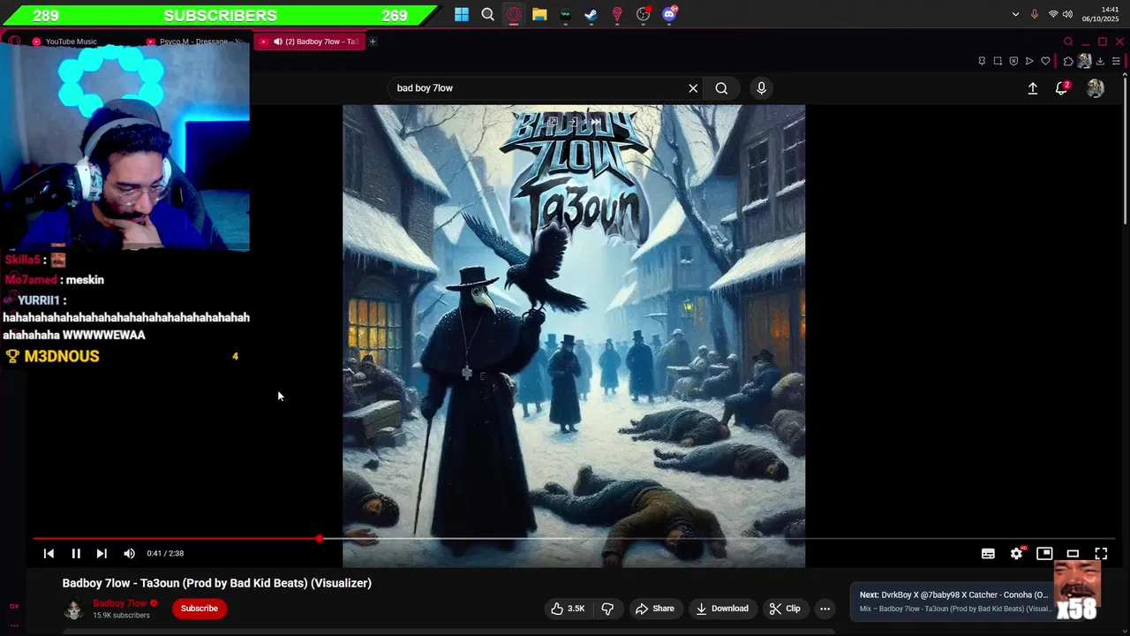Take a snapshot with the browser capture icon
1130x636 pixels.
[998, 61]
